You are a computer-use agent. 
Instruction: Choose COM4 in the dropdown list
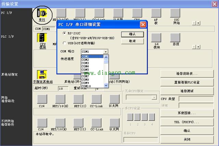click(x=92, y=67)
